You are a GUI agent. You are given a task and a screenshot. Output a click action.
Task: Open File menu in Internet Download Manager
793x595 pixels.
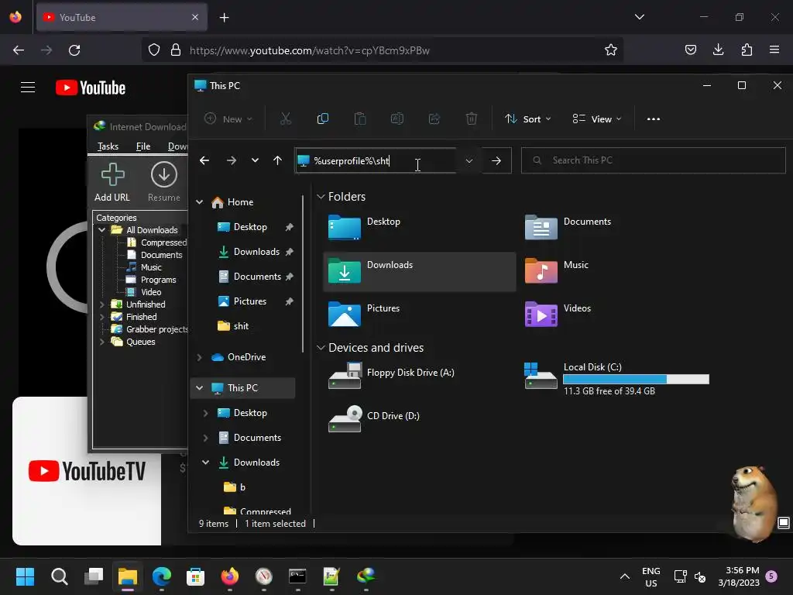[143, 146]
